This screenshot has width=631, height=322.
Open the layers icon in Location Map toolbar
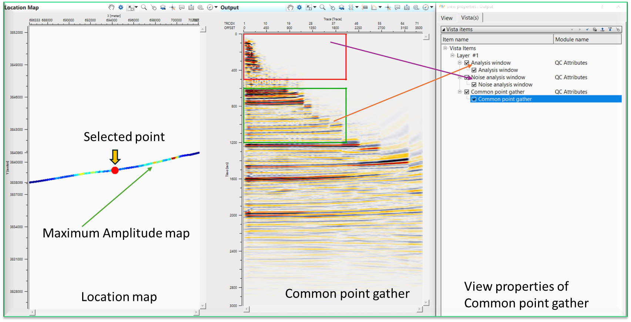[x=163, y=7]
